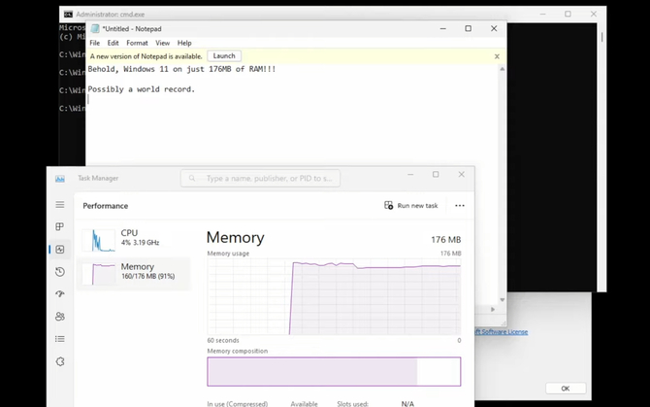
Task: Launch the new Notepad version
Action: tap(224, 56)
